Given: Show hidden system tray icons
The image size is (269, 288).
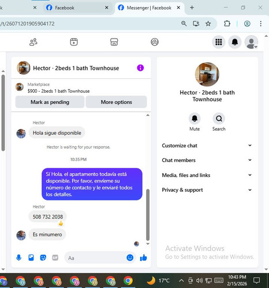Looking at the screenshot, I should point(181,281).
